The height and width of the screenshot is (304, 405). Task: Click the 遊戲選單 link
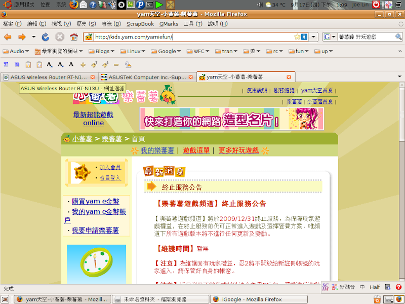(196, 150)
